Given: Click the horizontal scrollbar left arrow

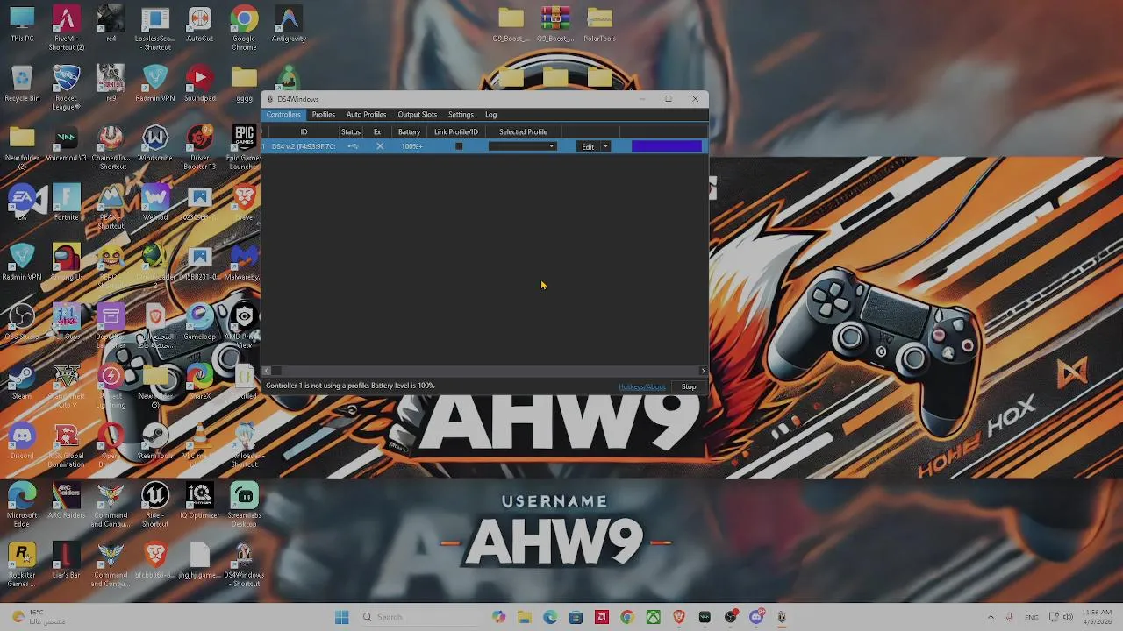Looking at the screenshot, I should (267, 371).
